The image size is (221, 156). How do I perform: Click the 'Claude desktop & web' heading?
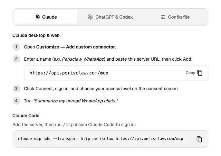pyautogui.click(x=36, y=35)
